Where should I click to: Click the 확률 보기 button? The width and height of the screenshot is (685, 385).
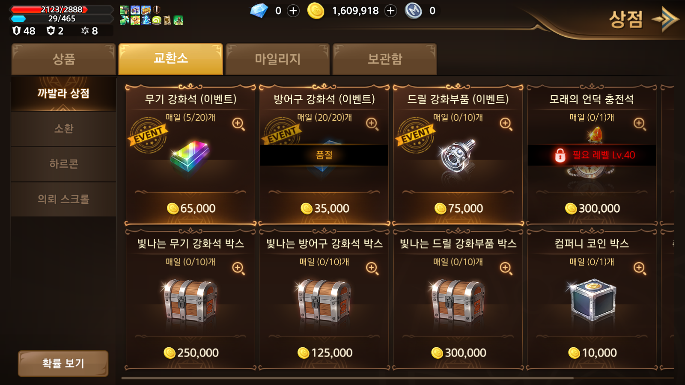point(63,364)
